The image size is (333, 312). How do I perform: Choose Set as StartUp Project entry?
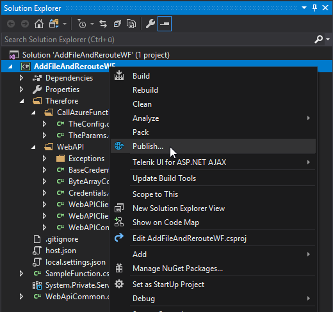[x=213, y=285]
